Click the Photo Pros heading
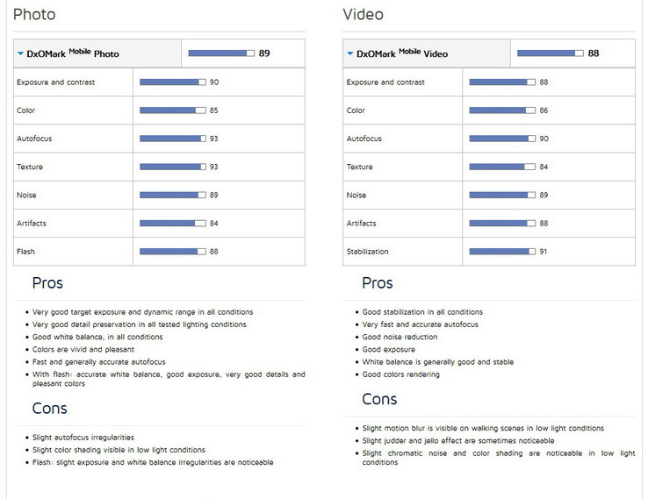Viewport: 648px width, 499px height. [47, 283]
